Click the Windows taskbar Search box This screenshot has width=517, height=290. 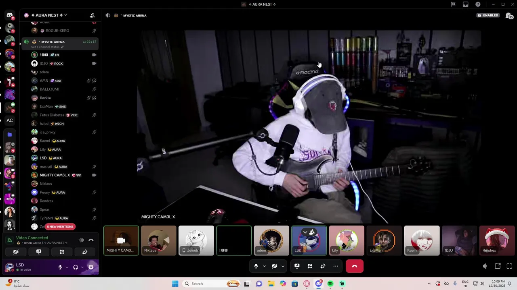[212, 284]
